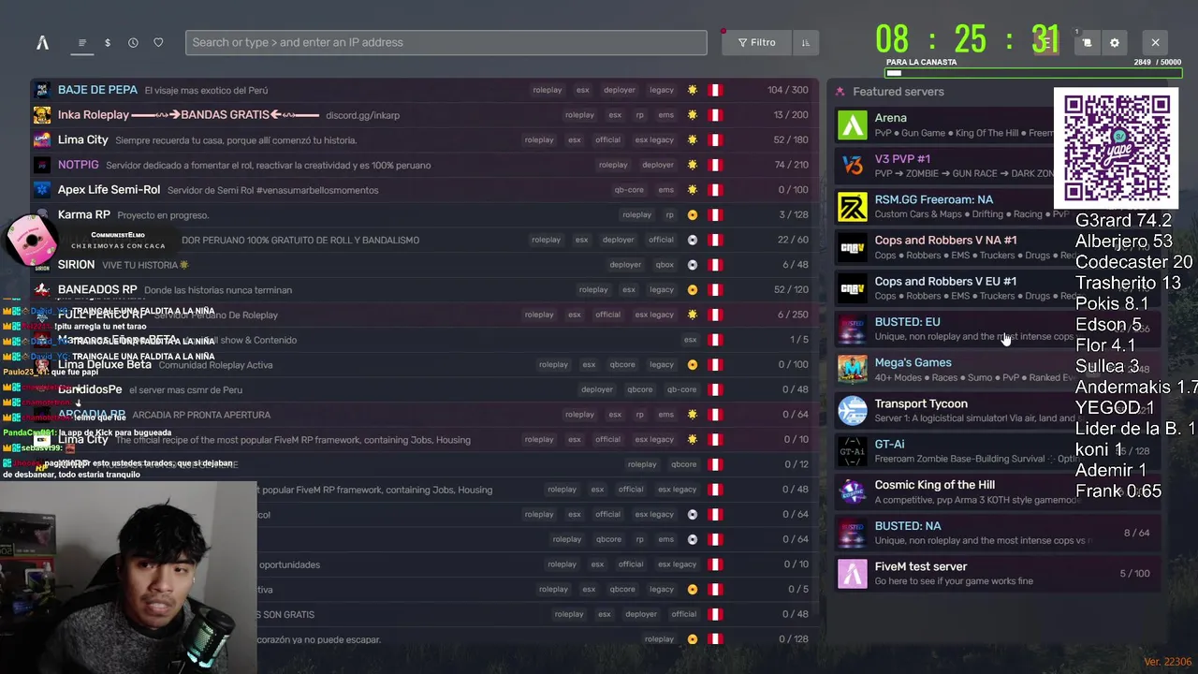Click the Peru flag on Inka Roleplay row
The width and height of the screenshot is (1198, 674).
tap(715, 115)
